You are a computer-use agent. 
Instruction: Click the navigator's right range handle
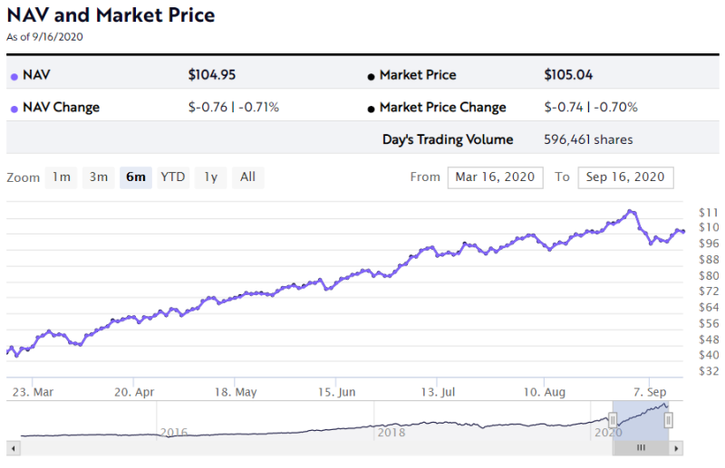(x=669, y=419)
